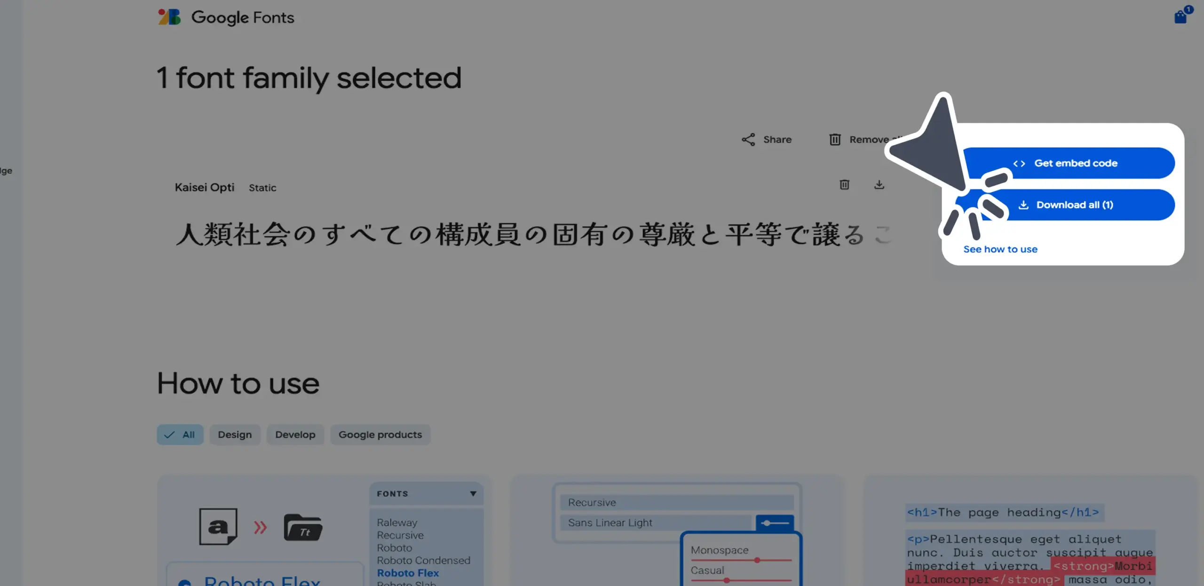Click the Google Fonts title text

pyautogui.click(x=243, y=18)
